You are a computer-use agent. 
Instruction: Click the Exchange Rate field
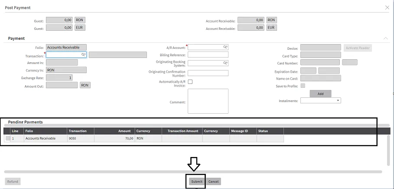tap(59, 78)
